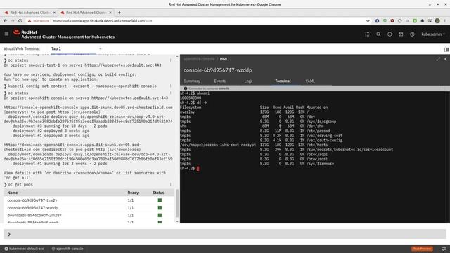Click the Chrome address bar URL
This screenshot has height=253, width=450.
(102, 20)
